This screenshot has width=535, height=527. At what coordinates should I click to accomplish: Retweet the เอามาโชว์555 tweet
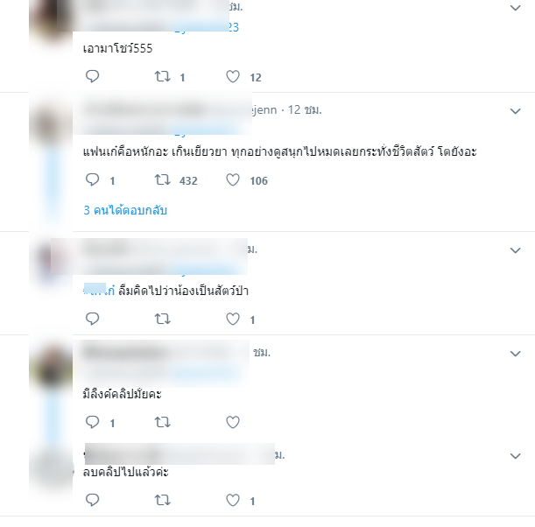[162, 76]
